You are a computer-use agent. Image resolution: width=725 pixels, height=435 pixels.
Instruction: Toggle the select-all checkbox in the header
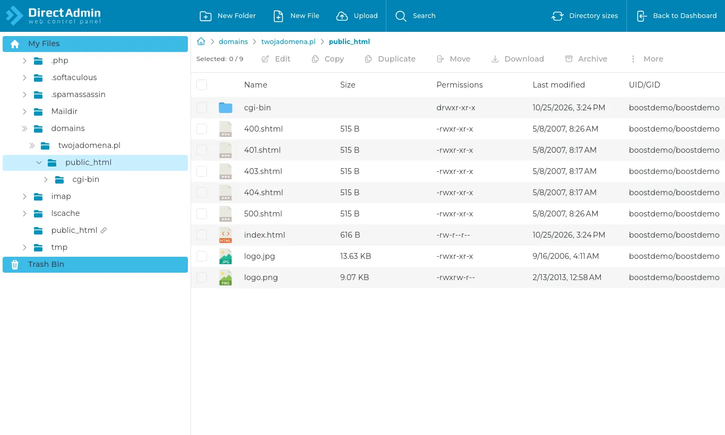[202, 85]
